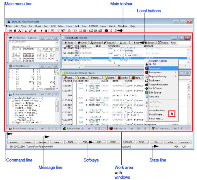Click the B::Break.List red icon
This screenshot has width=197, height=180.
[111, 128]
